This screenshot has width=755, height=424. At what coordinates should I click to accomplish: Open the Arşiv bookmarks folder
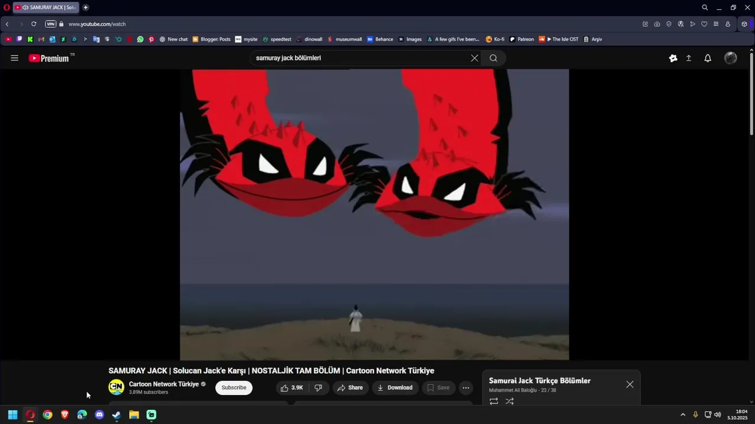coord(593,39)
